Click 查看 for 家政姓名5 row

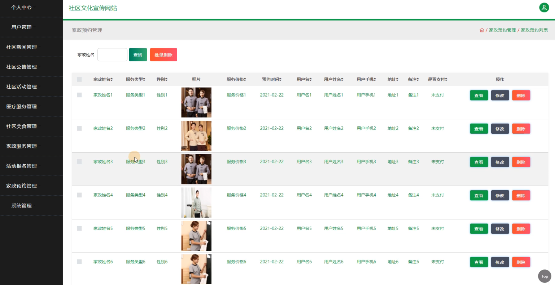tap(479, 229)
